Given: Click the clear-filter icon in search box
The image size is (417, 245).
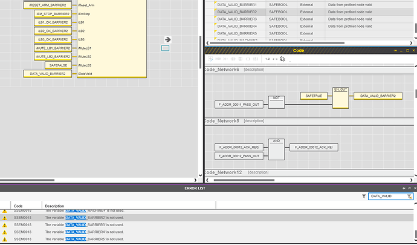Looking at the screenshot, I should coord(409,196).
